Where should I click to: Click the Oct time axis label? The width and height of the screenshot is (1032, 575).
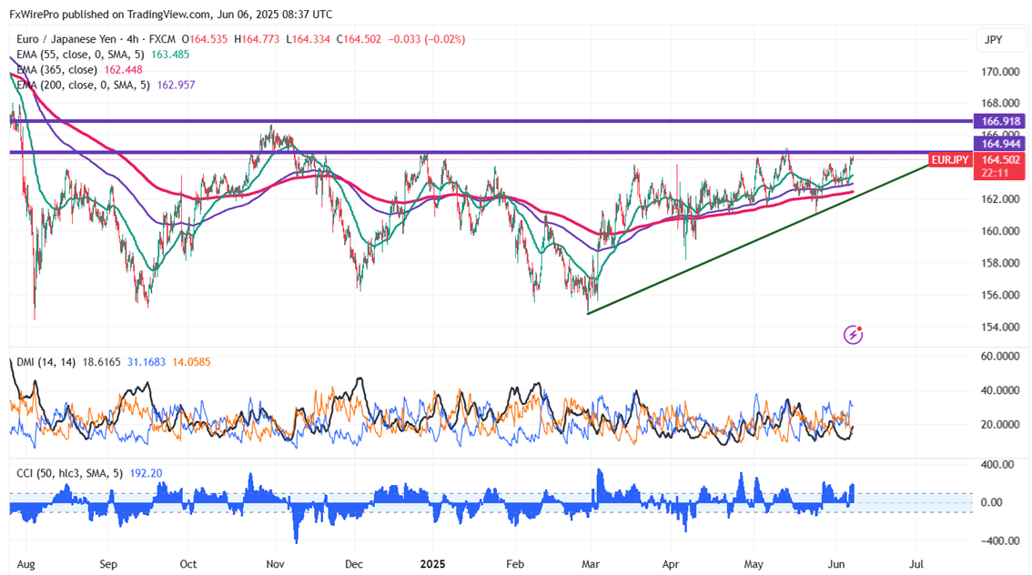coord(188,564)
